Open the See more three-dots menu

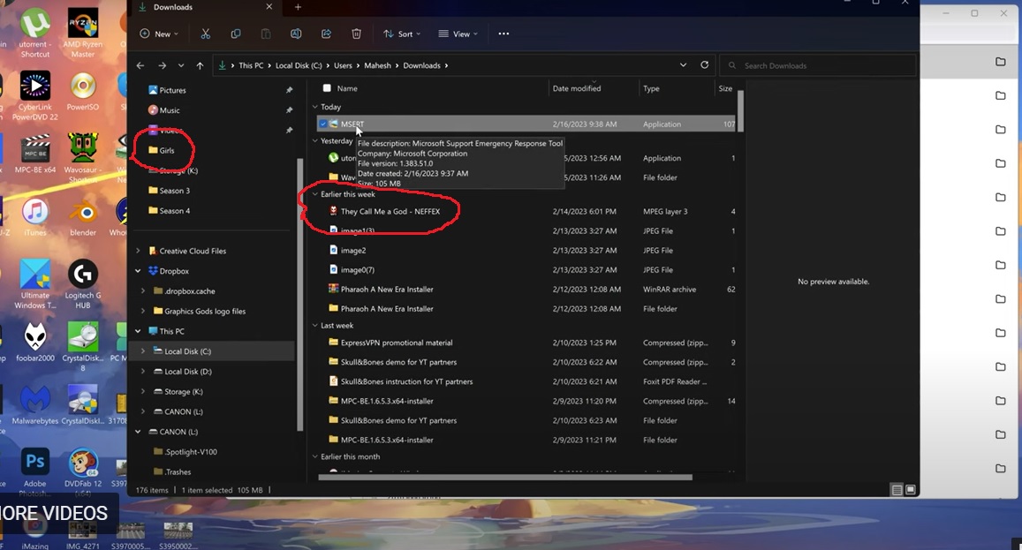tap(503, 34)
